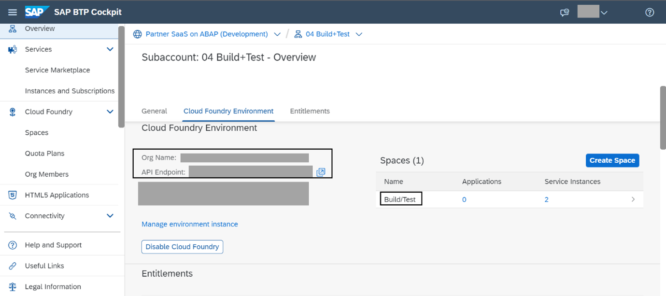
Task: Click the Service Instances count 2
Action: tap(546, 199)
